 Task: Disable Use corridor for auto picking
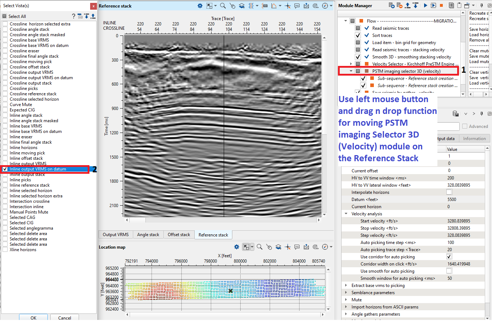click(x=449, y=257)
